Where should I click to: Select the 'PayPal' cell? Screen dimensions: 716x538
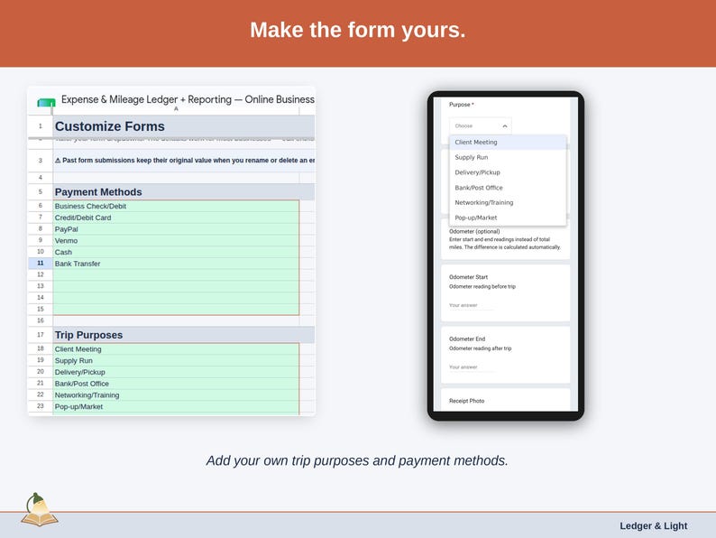pos(176,229)
